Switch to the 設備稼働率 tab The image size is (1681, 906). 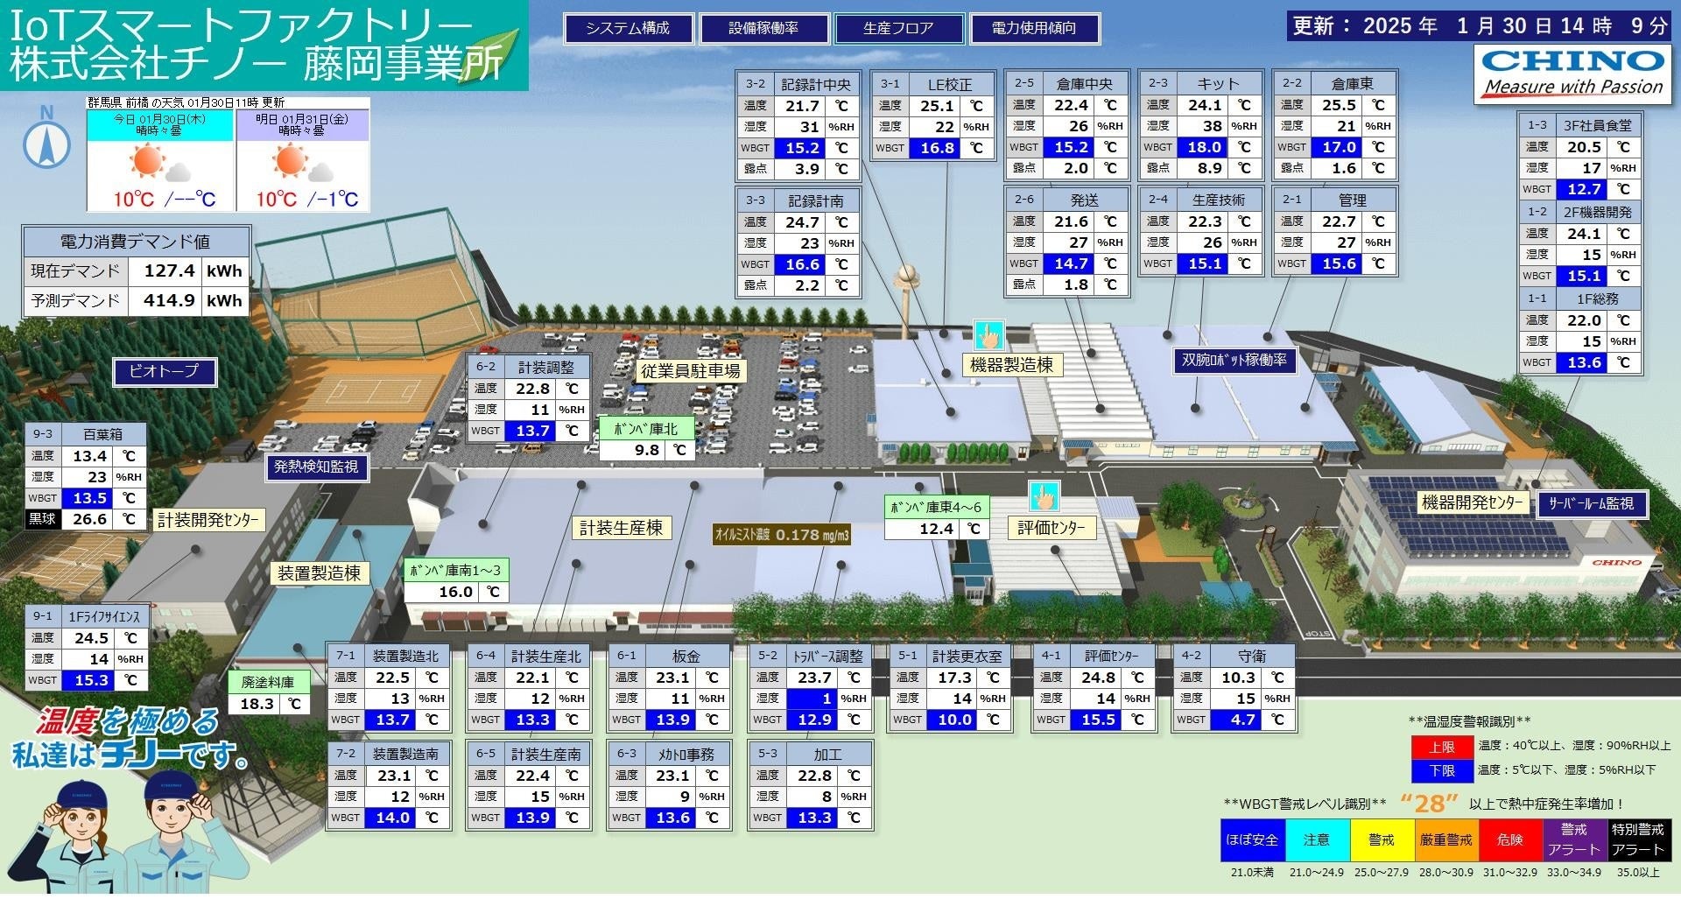(x=763, y=28)
